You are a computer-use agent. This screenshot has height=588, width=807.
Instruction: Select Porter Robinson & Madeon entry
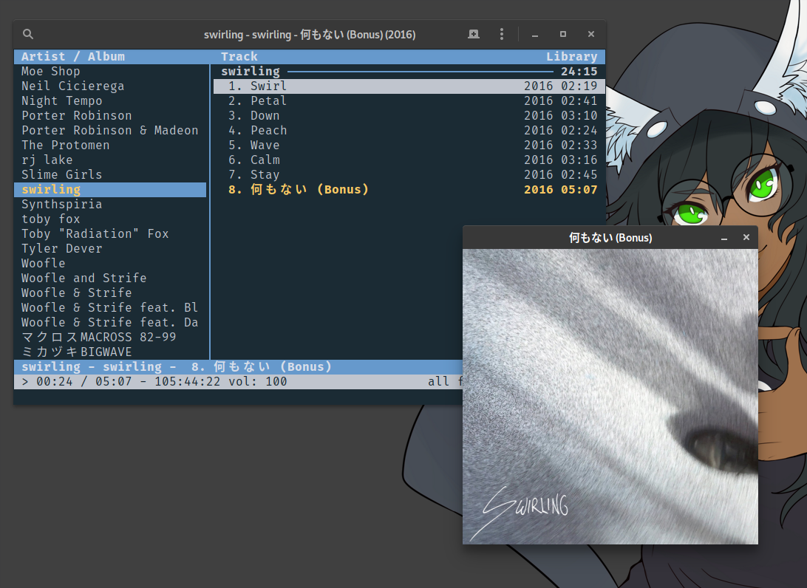click(x=109, y=130)
